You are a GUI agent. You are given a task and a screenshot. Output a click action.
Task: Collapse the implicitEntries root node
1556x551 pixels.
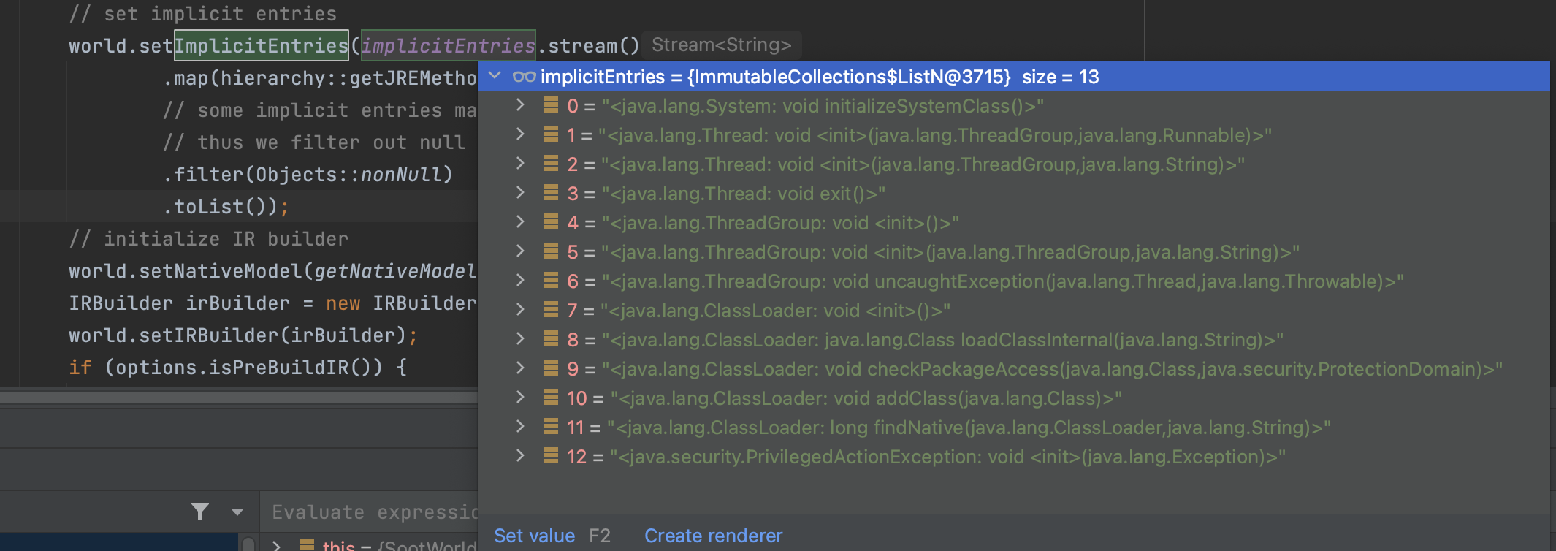tap(495, 76)
